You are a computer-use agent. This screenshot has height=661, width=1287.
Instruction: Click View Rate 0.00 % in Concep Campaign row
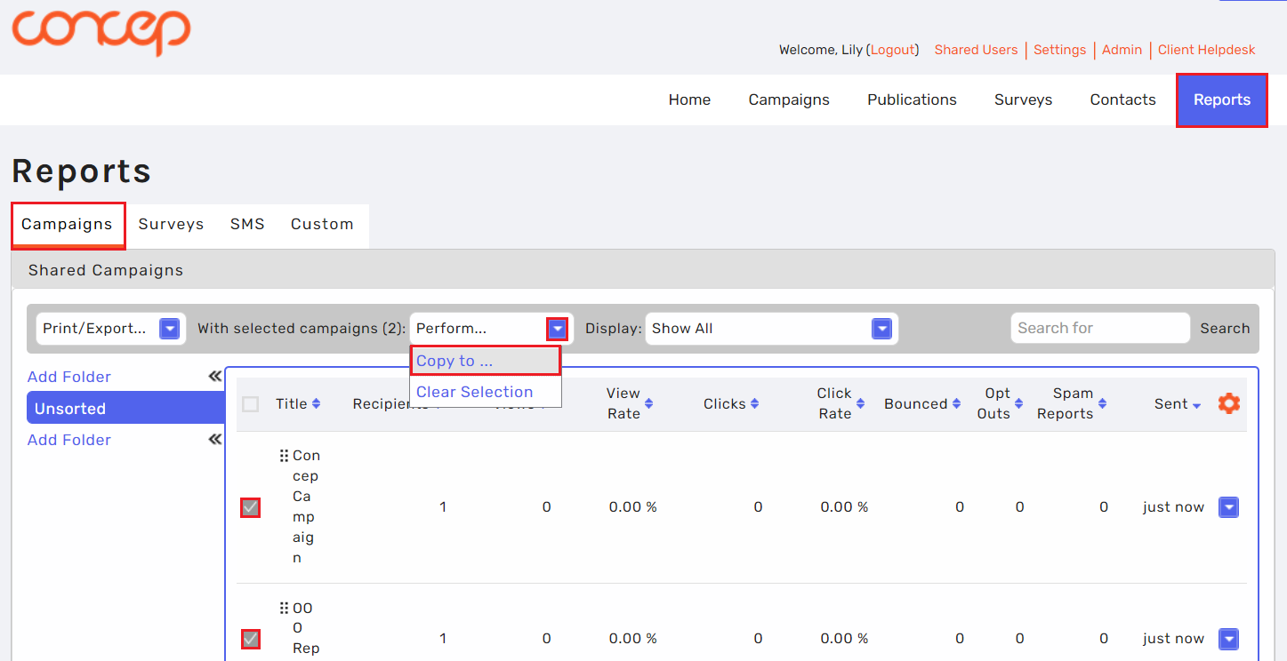(632, 507)
